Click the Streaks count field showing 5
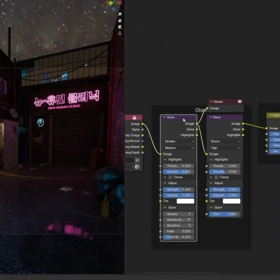The width and height of the screenshot is (280, 280). coord(179,214)
